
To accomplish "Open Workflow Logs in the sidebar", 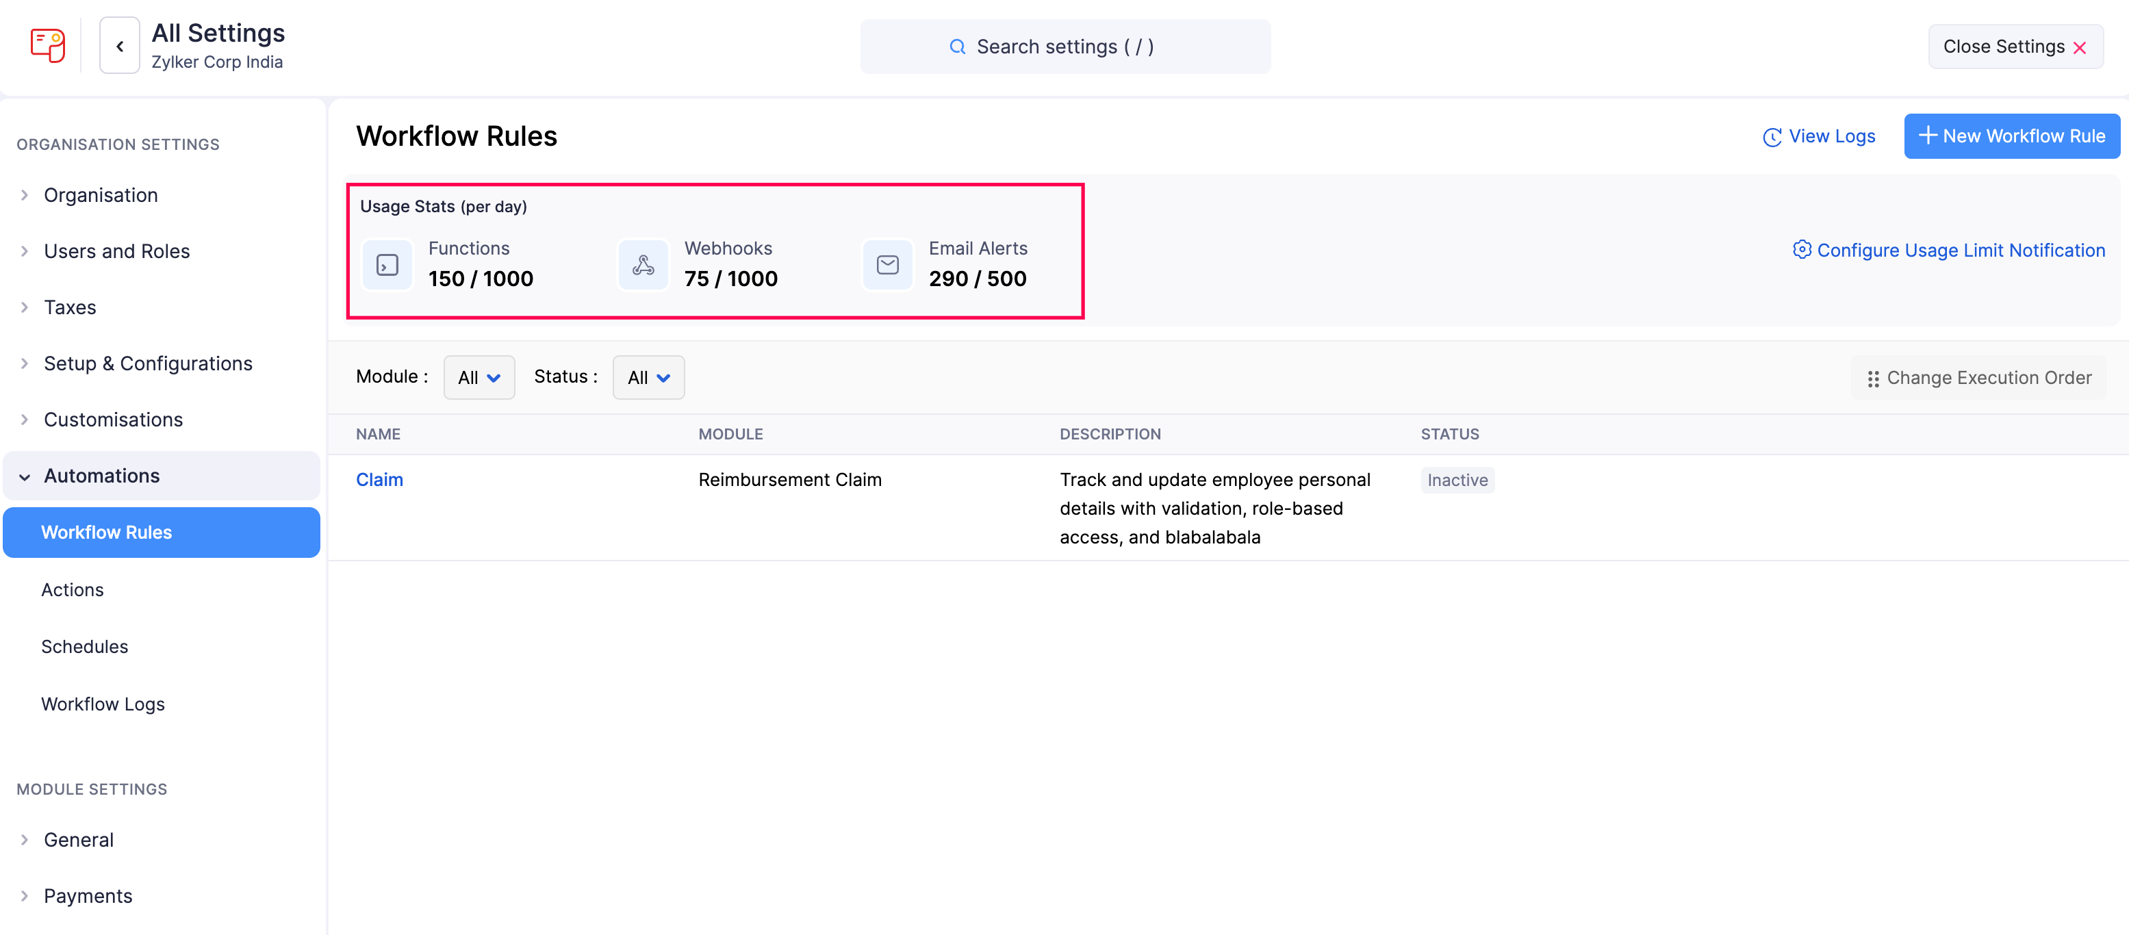I will point(103,704).
